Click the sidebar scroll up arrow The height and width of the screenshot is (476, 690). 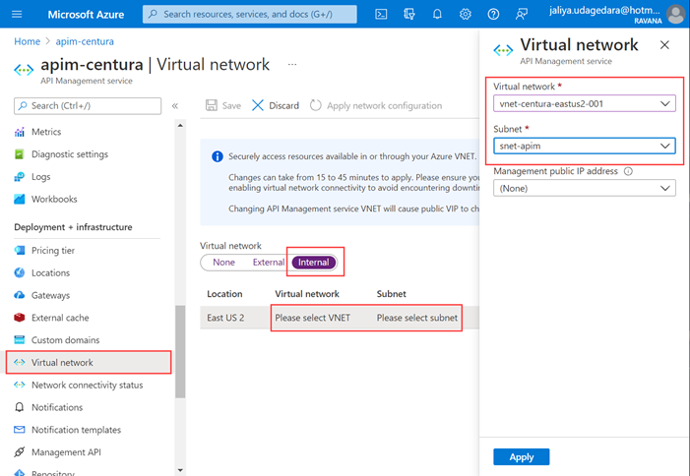(x=180, y=125)
